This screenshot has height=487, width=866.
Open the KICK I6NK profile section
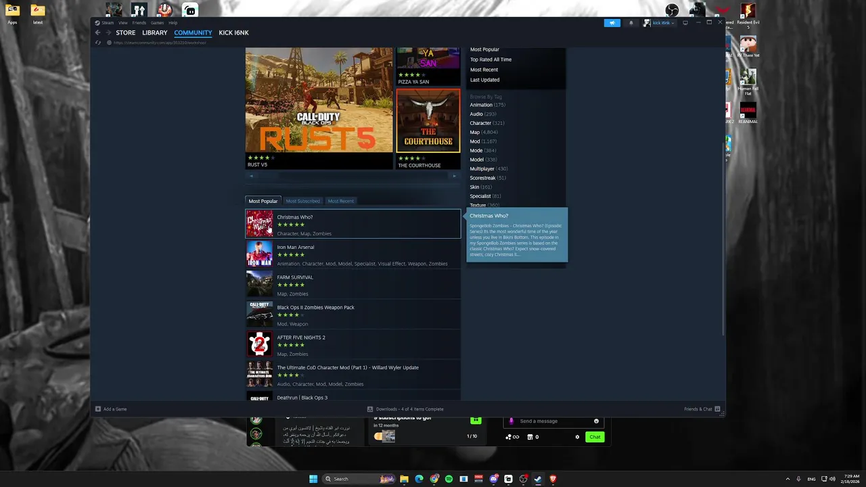(233, 32)
